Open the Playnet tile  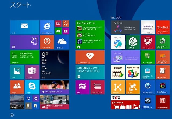point(118,42)
